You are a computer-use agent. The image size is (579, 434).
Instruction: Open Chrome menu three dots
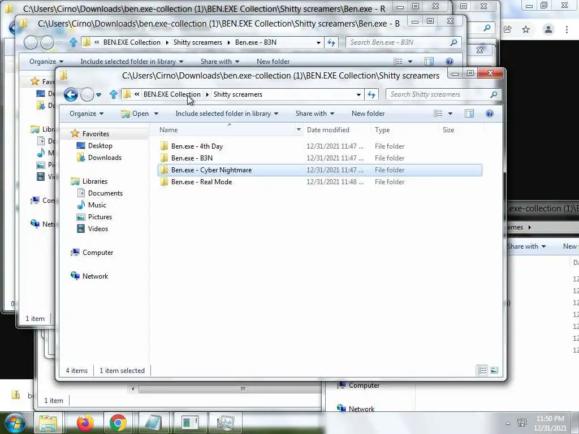567,29
